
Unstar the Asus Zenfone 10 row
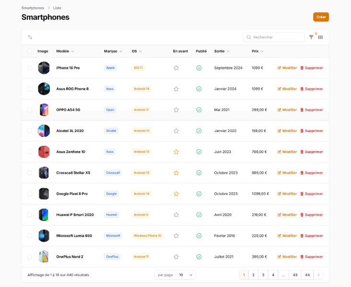pyautogui.click(x=176, y=152)
